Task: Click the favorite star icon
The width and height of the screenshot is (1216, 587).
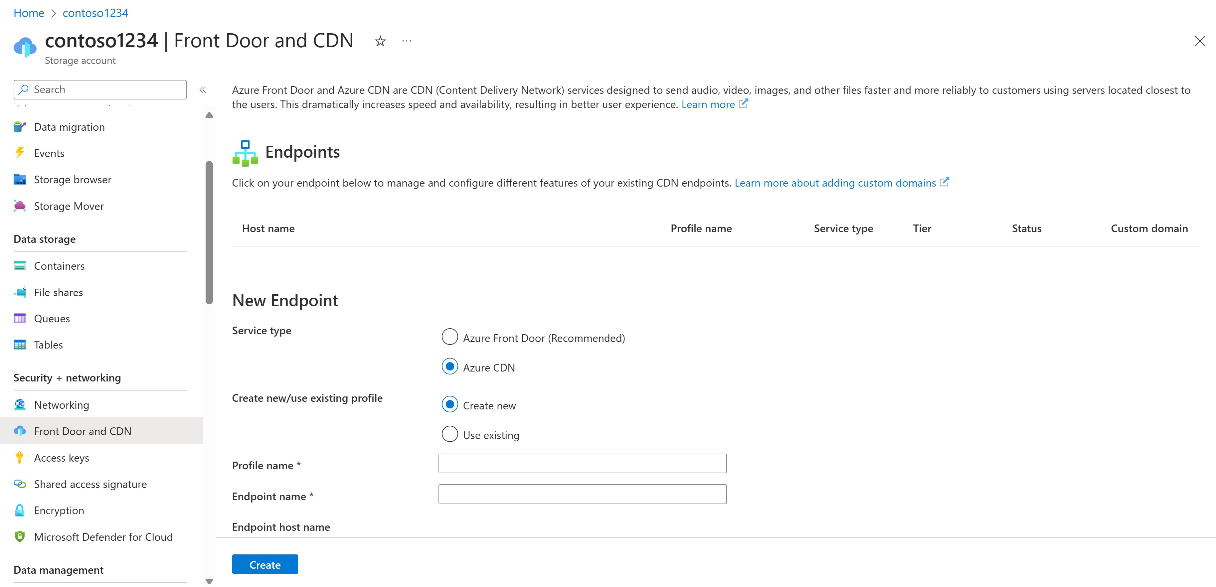Action: click(x=380, y=42)
